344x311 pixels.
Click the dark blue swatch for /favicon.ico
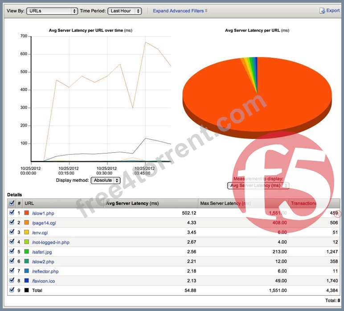pos(27,280)
